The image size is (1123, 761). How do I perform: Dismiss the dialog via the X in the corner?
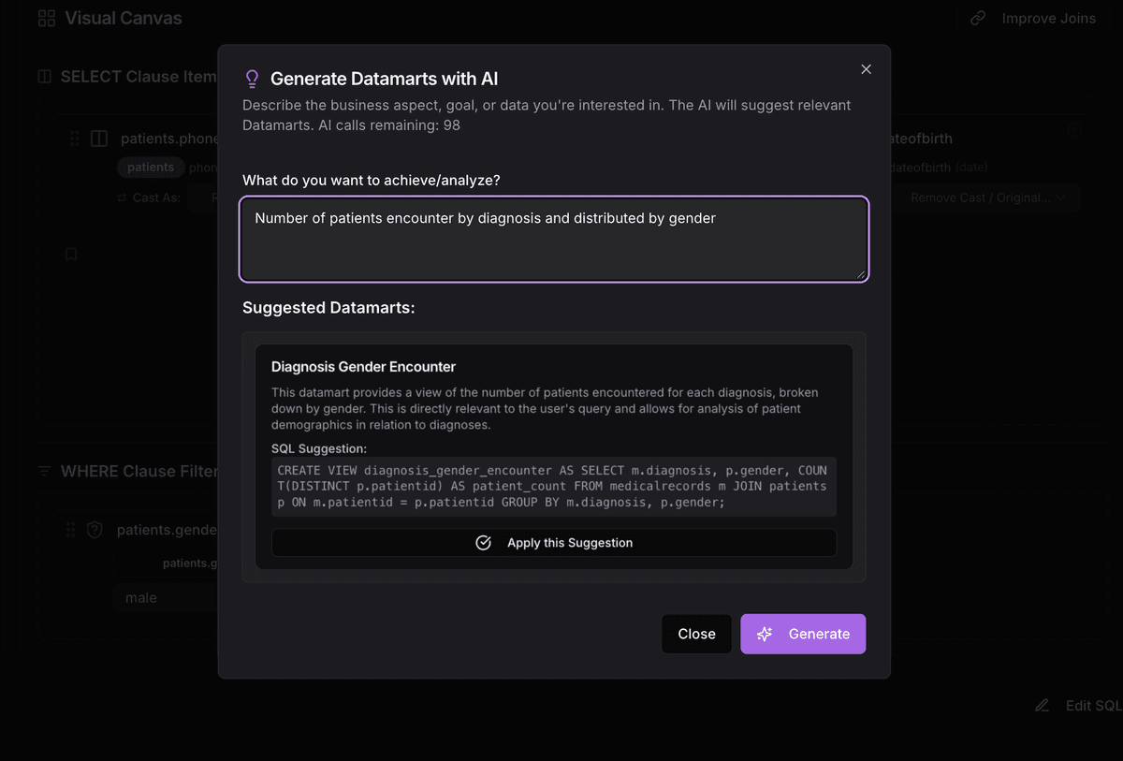866,68
